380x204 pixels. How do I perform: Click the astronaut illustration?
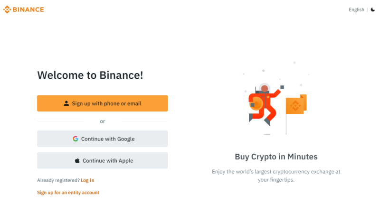tap(265, 104)
